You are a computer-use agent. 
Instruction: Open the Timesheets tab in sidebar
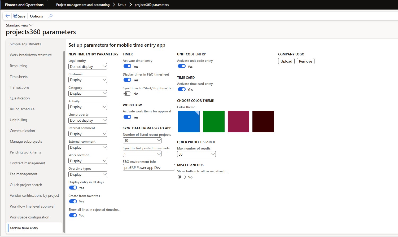(x=19, y=77)
